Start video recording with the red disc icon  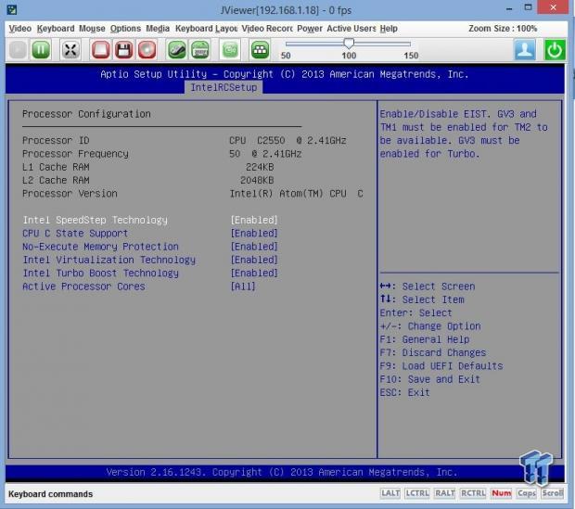pyautogui.click(x=147, y=50)
